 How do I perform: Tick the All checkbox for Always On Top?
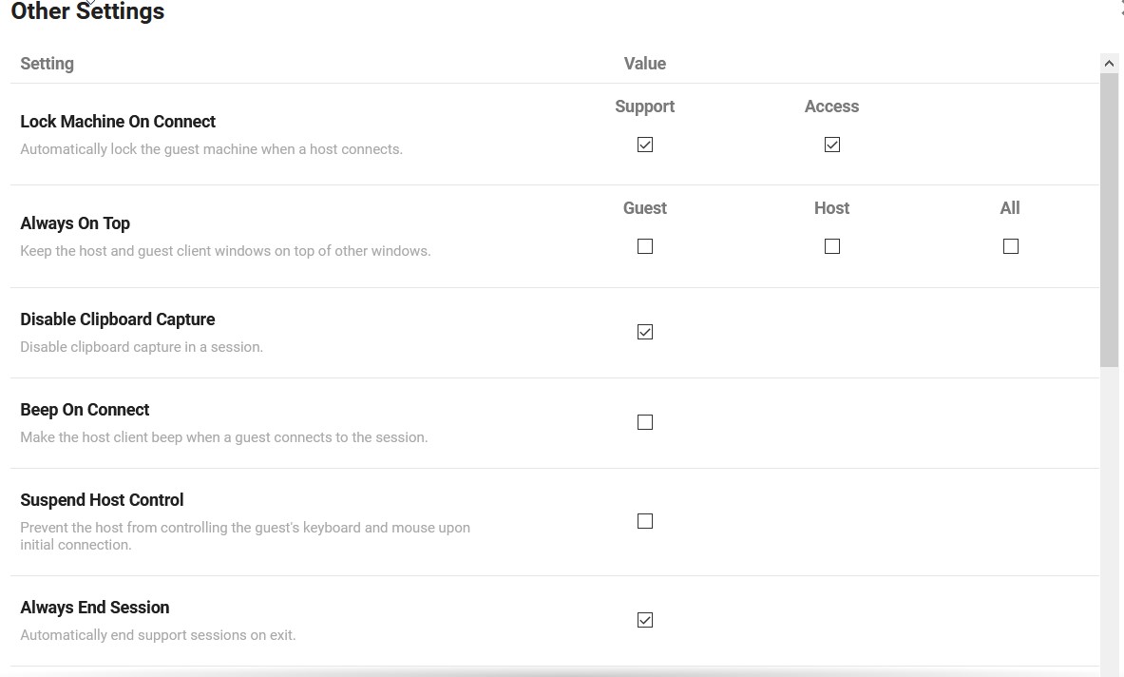click(x=1011, y=246)
